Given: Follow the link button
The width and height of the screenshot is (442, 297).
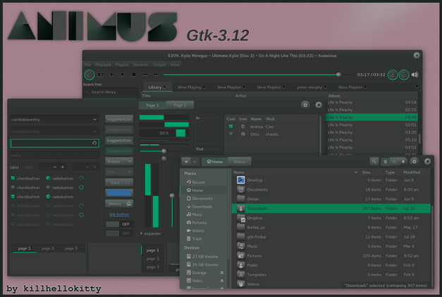Looking at the screenshot, I should [x=119, y=215].
